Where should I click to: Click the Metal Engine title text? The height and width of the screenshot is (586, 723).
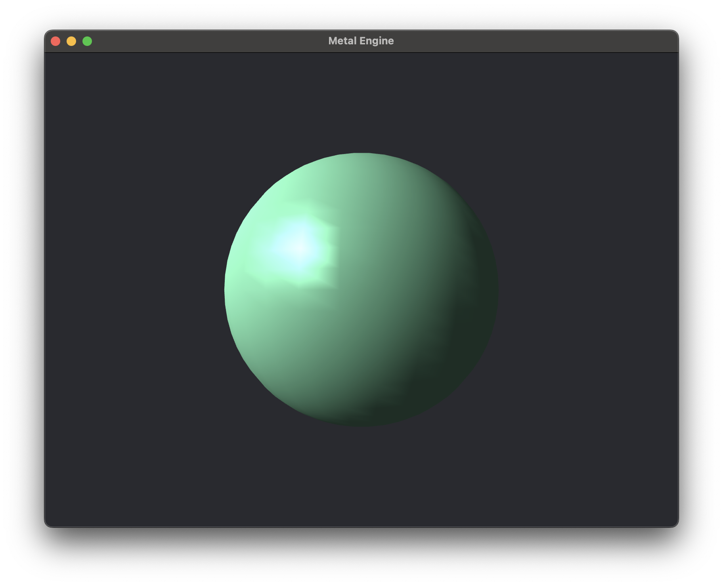(361, 40)
